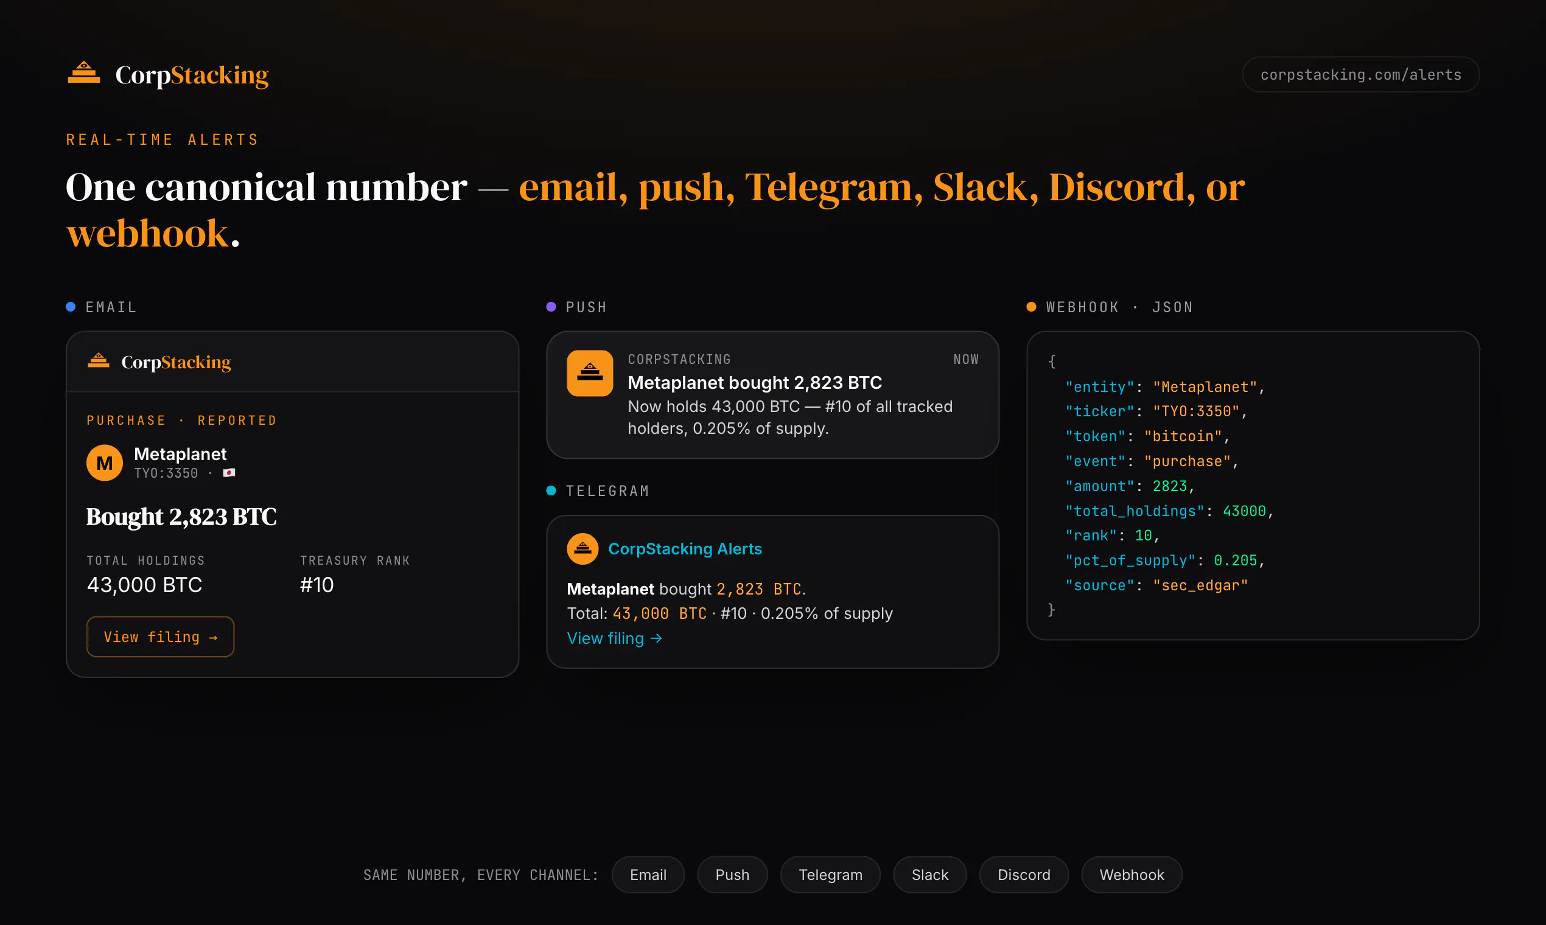Click the REAL-TIME ALERTS eyebrow text

(162, 139)
